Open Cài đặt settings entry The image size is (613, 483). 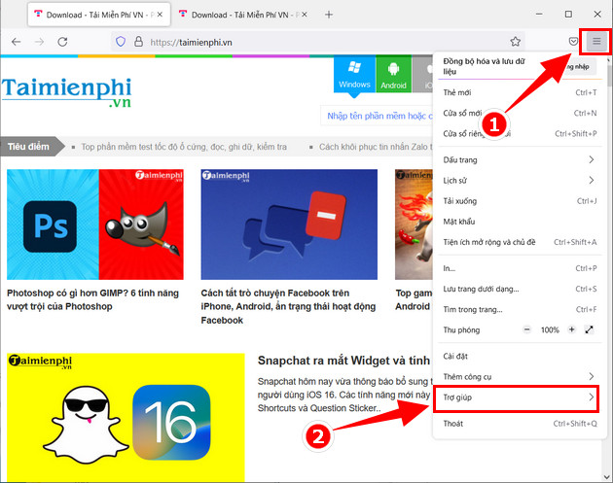coord(520,356)
